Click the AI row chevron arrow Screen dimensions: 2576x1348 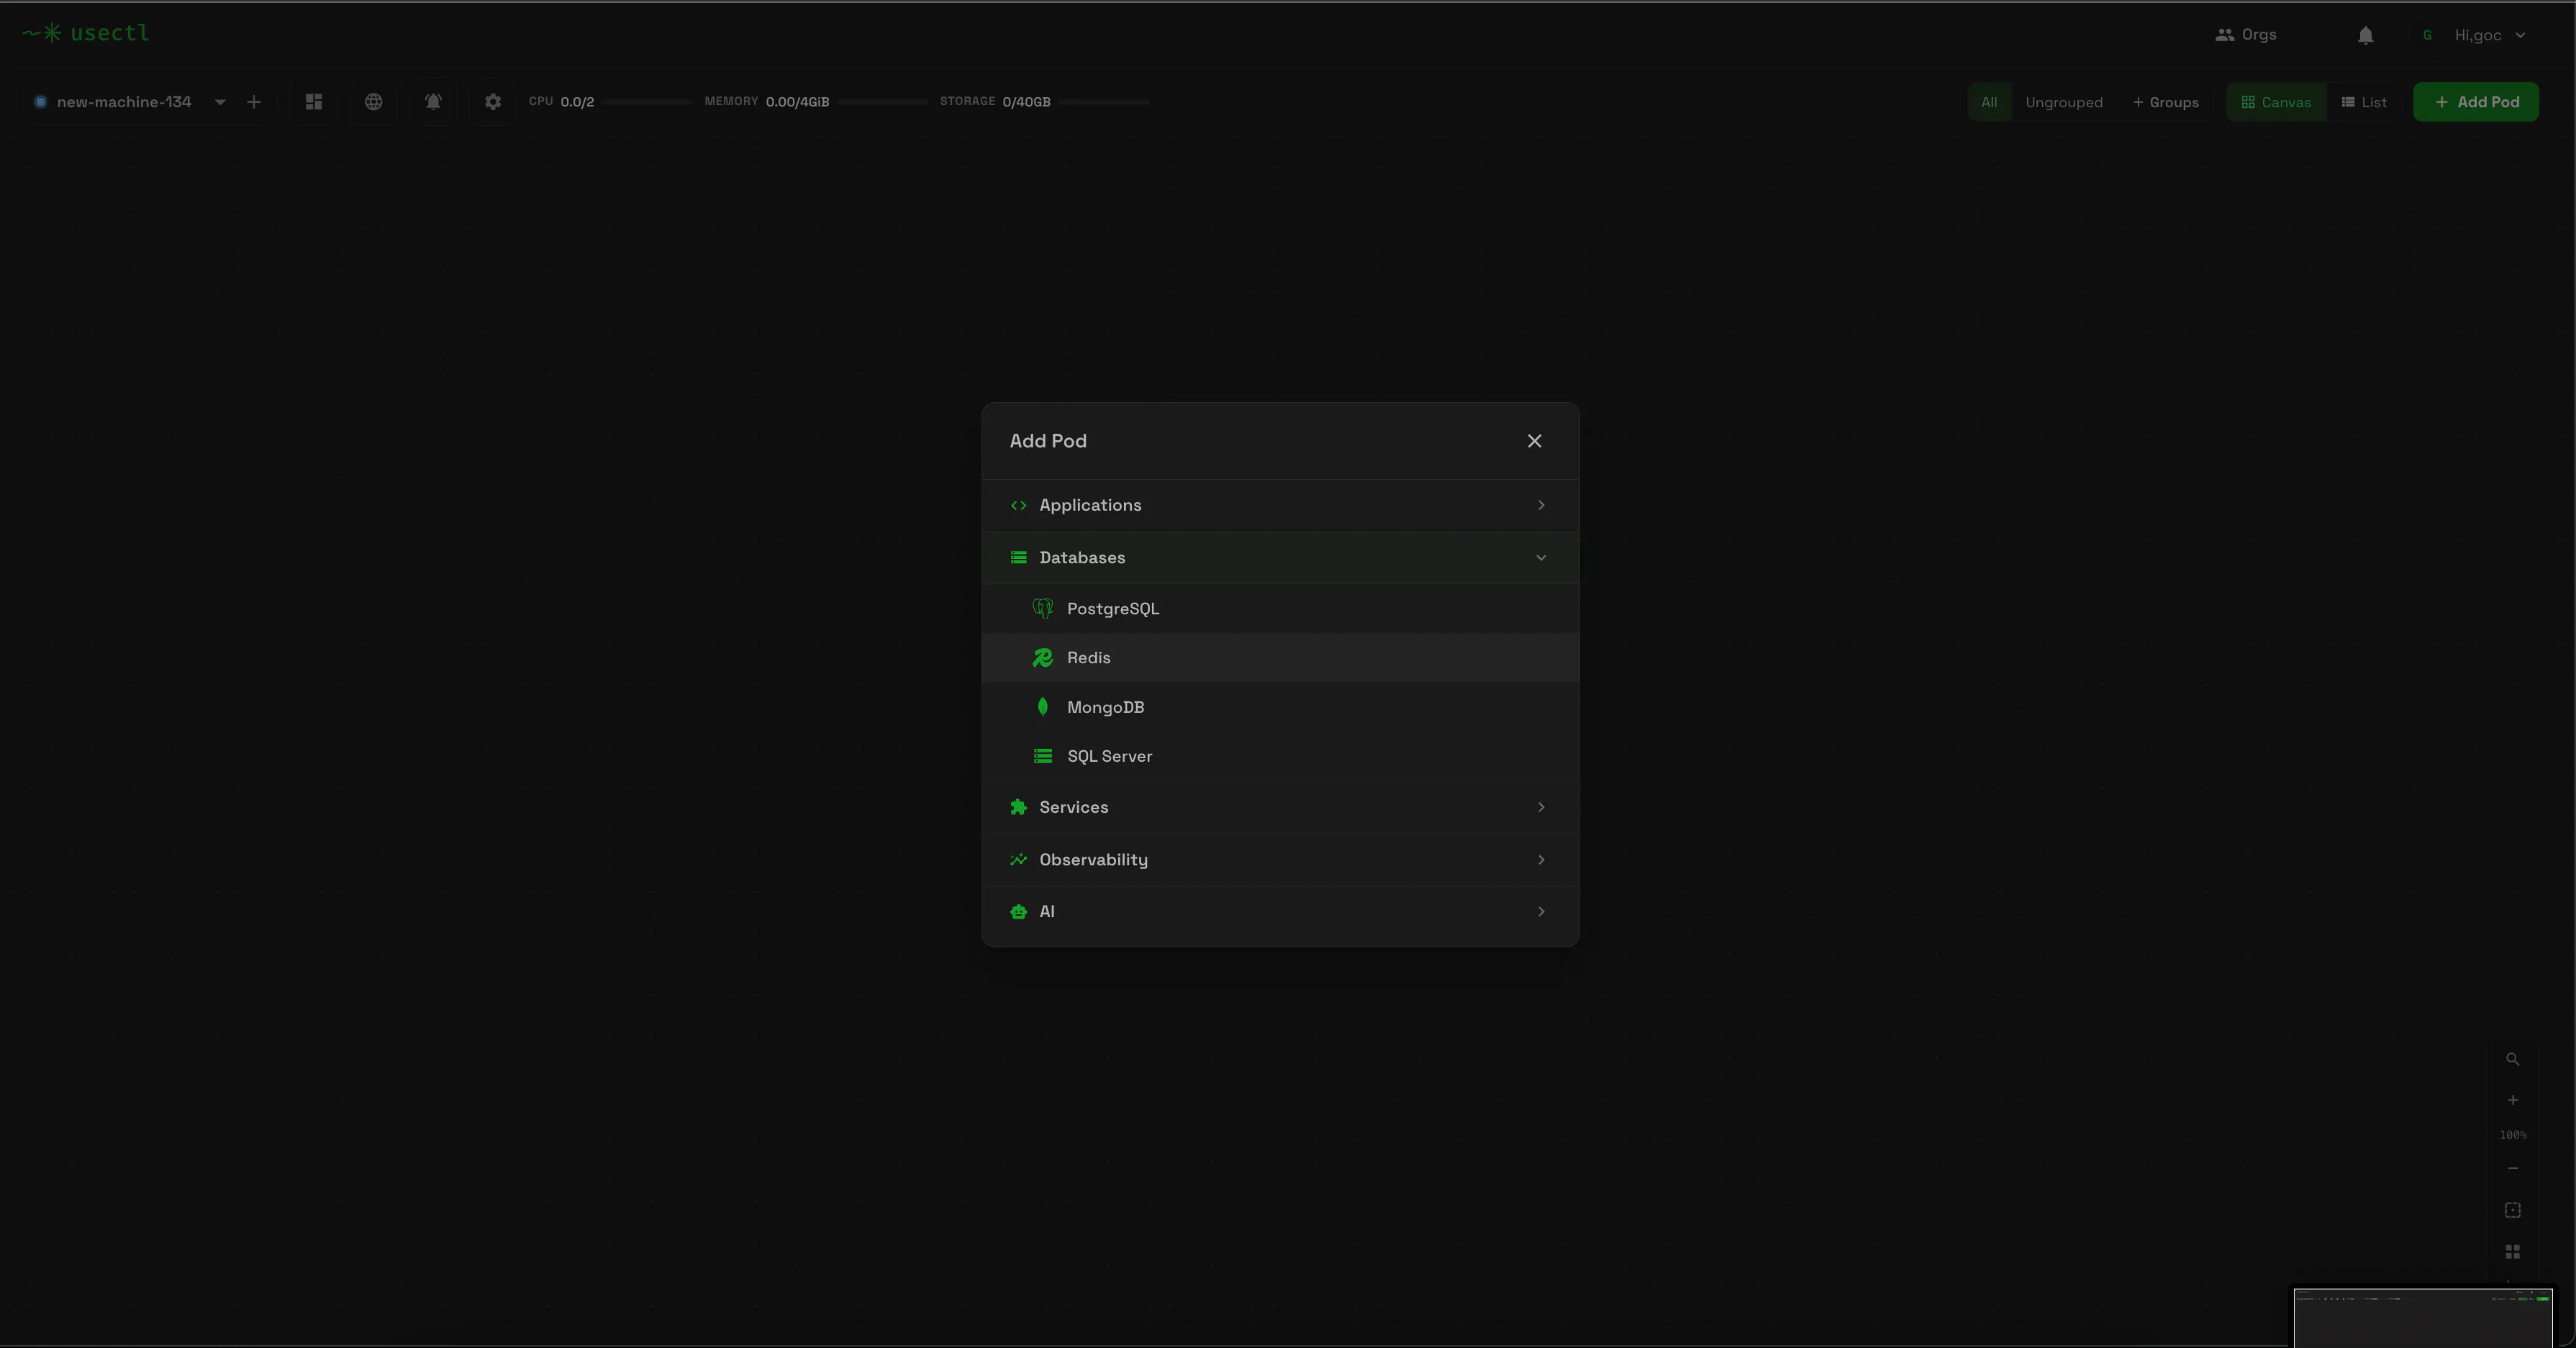[x=1541, y=911]
